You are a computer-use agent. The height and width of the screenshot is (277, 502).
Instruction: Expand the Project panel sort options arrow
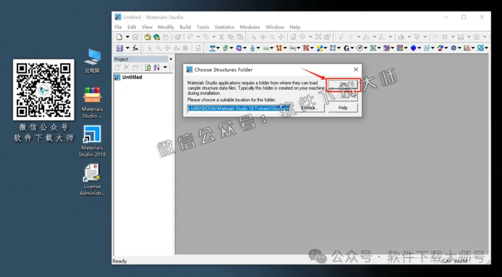click(165, 67)
